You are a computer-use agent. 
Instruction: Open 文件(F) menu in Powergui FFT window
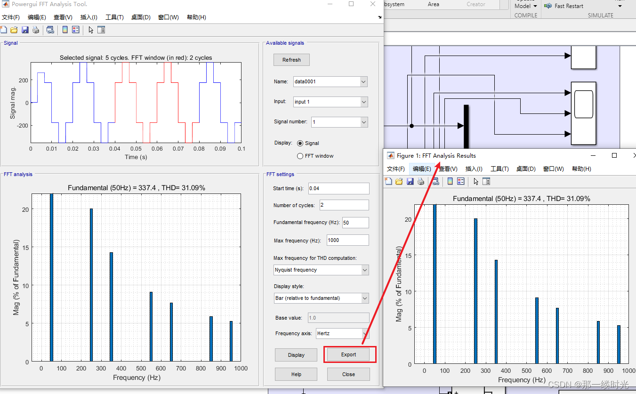point(11,17)
